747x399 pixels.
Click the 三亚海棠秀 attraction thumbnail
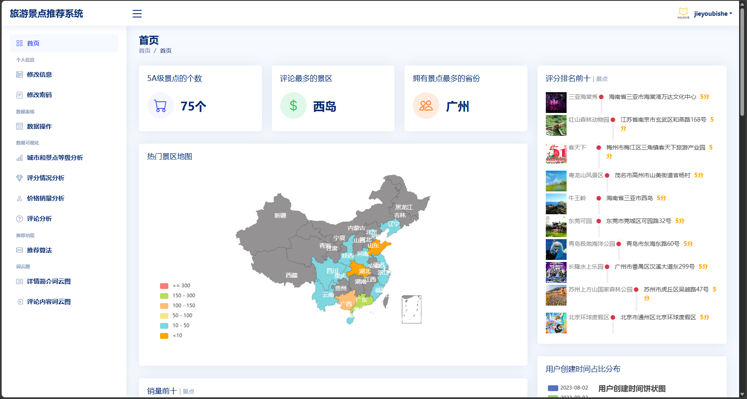[556, 103]
